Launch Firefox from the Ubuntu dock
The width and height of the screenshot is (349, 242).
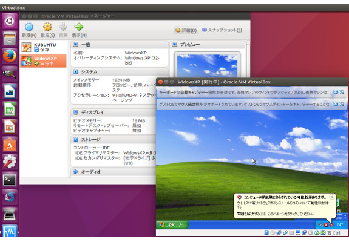pyautogui.click(x=10, y=56)
